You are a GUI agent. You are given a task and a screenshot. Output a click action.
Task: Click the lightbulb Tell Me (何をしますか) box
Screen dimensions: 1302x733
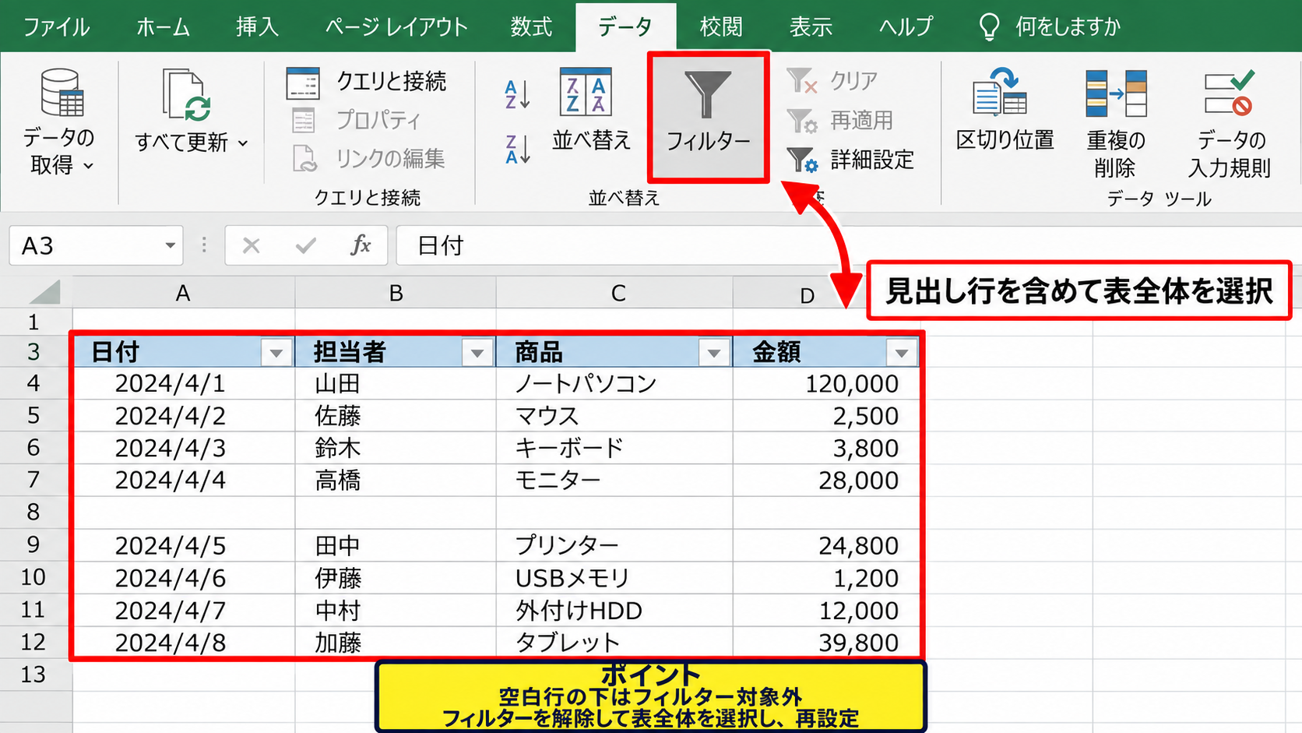pyautogui.click(x=1050, y=26)
